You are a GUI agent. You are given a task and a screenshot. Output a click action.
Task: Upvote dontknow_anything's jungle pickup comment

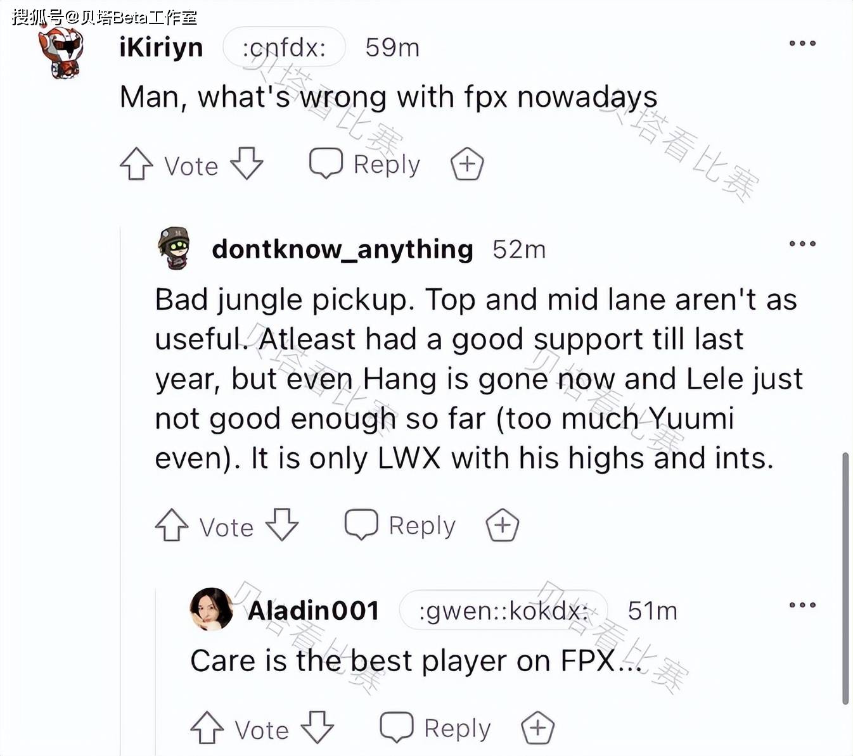tap(172, 525)
